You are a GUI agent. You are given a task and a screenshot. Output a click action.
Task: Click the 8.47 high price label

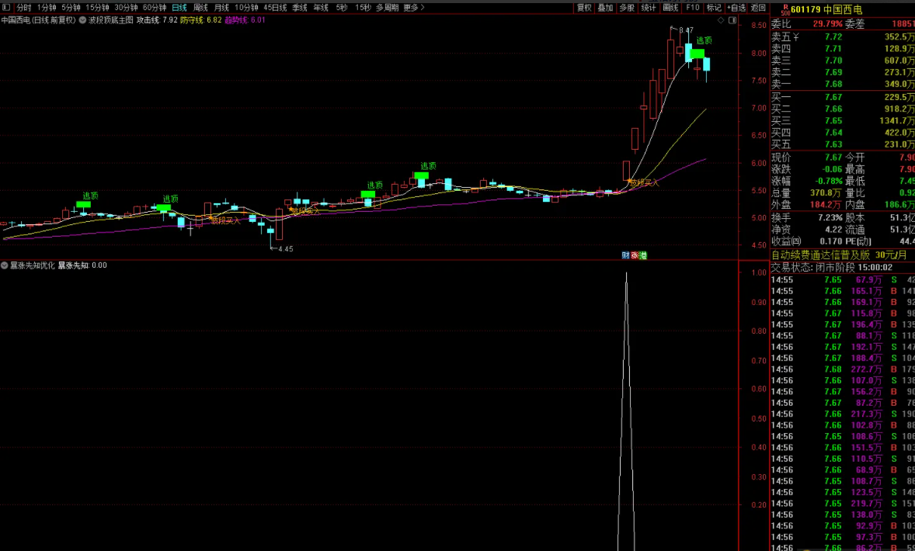click(x=687, y=30)
